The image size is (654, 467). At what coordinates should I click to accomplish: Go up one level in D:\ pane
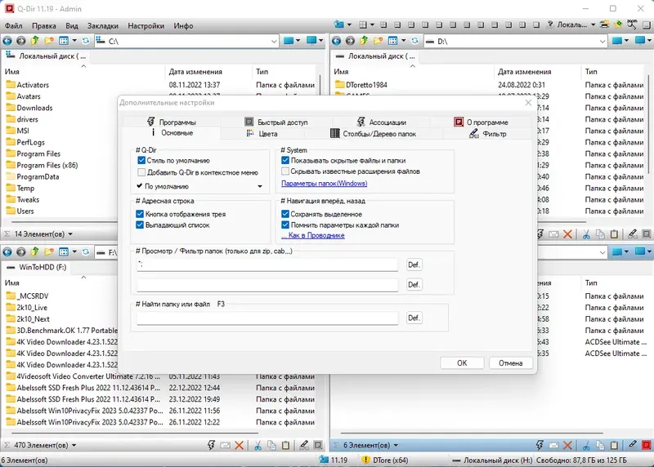(x=364, y=41)
